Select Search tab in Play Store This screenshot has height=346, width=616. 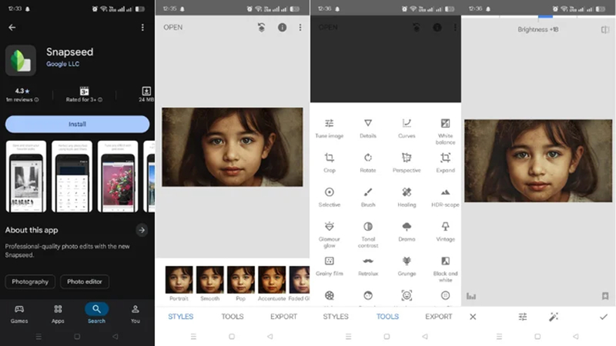[x=96, y=314]
